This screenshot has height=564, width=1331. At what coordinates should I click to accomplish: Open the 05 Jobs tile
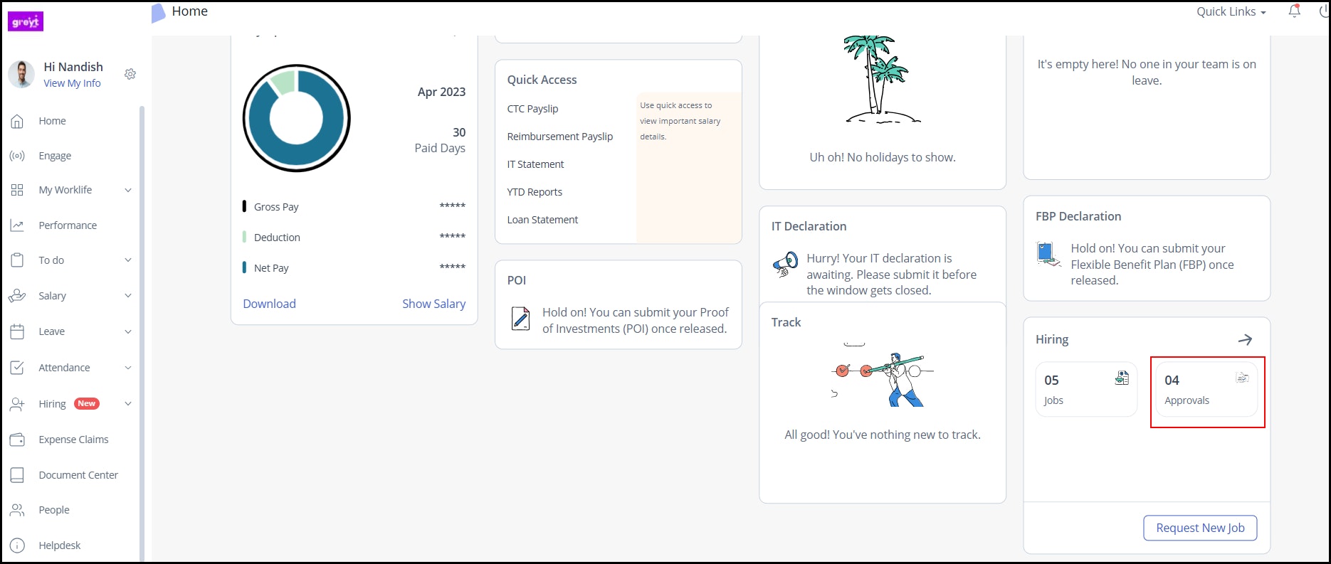[x=1086, y=390]
